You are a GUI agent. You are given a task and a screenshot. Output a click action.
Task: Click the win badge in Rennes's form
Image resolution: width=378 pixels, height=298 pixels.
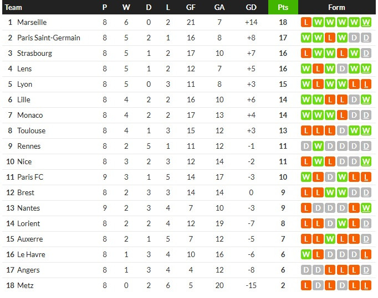point(318,147)
